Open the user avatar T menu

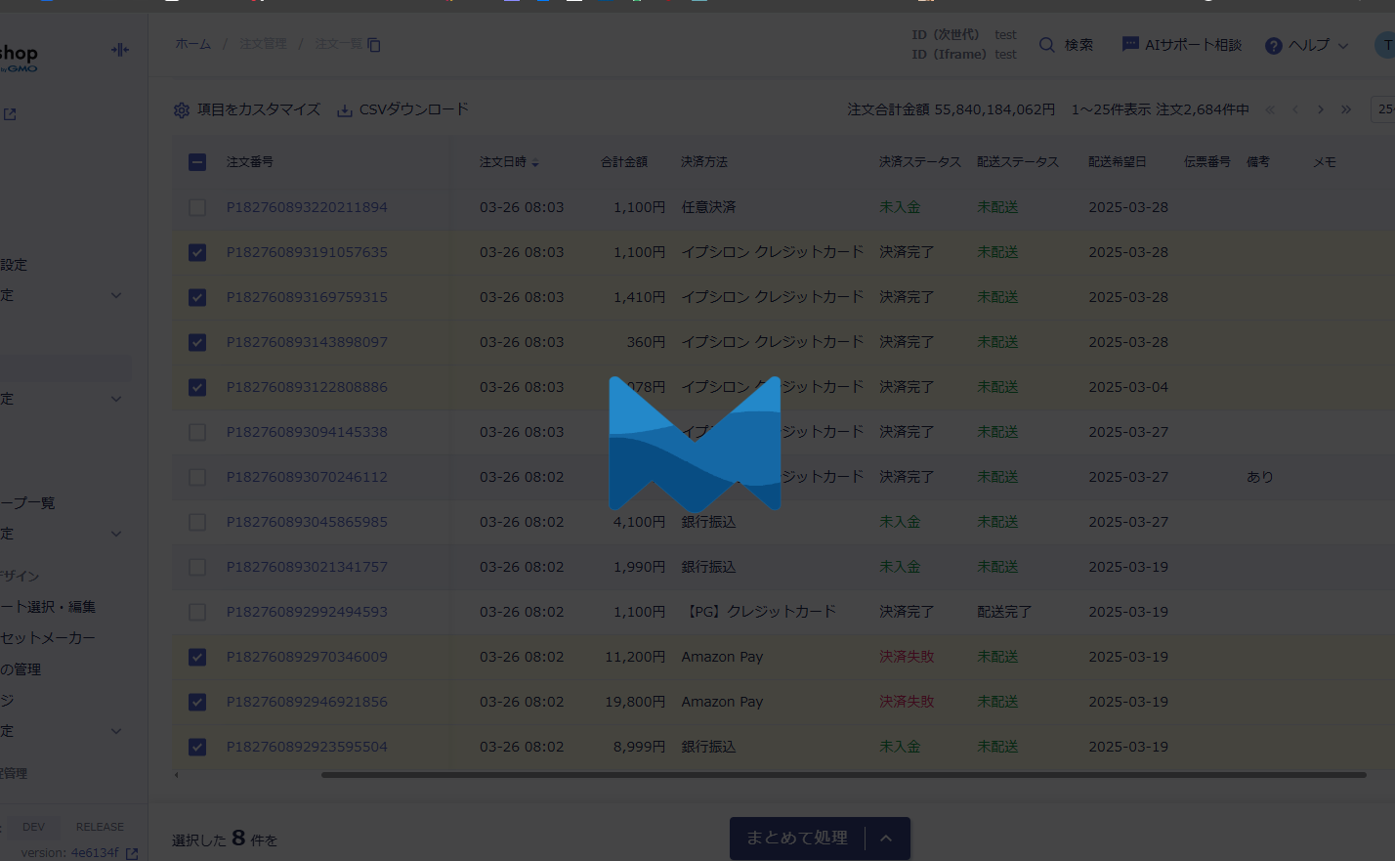click(x=1385, y=45)
